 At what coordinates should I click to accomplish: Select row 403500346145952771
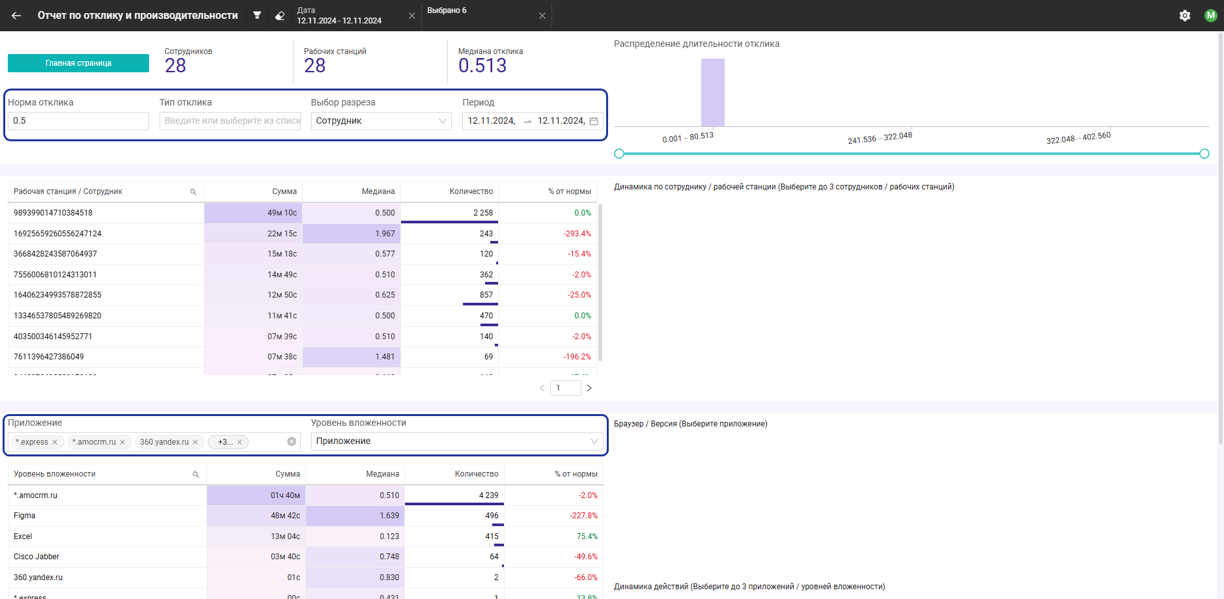coord(302,337)
